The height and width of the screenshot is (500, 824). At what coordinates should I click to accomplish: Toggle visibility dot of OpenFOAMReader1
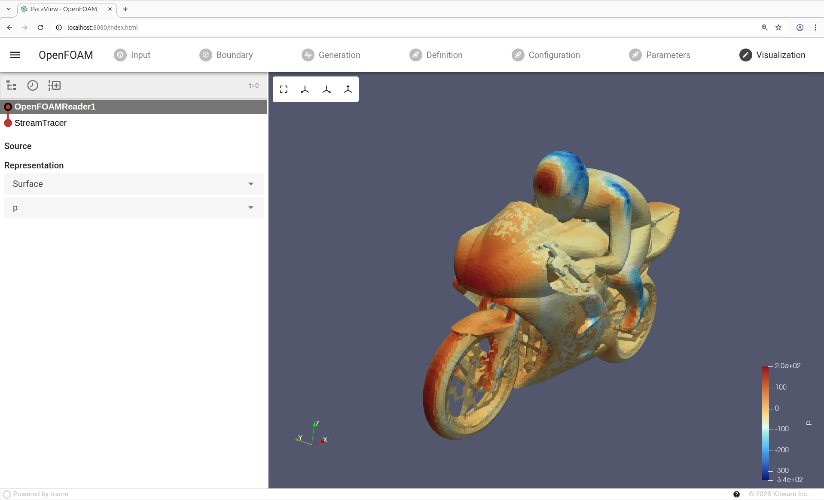(x=8, y=107)
